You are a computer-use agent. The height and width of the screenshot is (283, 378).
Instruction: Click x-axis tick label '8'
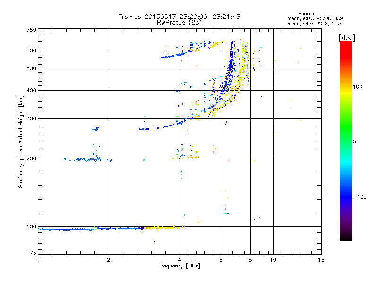(250, 260)
